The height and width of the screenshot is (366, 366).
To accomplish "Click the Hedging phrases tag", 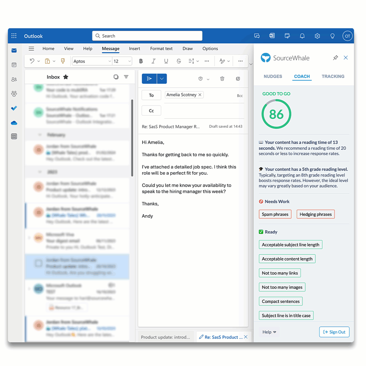I will tap(316, 214).
